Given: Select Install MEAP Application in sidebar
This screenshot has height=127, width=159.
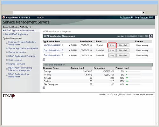Looking at the screenshot, I should click(17, 34).
